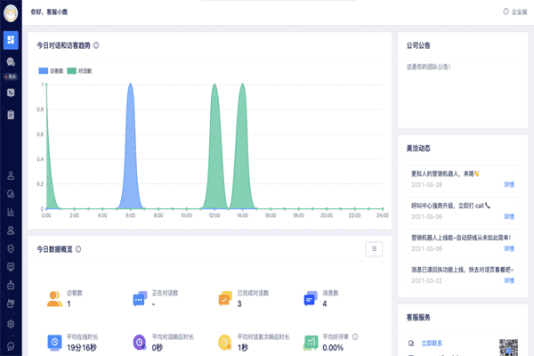534x356 pixels.
Task: Click the 美洽动态 heading
Action: click(x=418, y=149)
